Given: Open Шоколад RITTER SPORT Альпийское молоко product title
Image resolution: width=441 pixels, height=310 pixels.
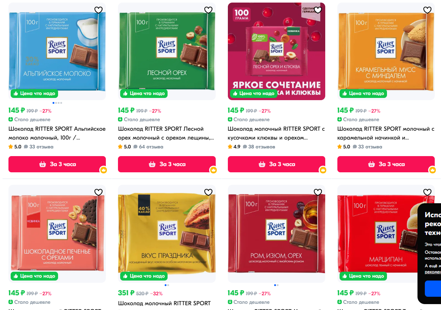Looking at the screenshot, I should [57, 133].
